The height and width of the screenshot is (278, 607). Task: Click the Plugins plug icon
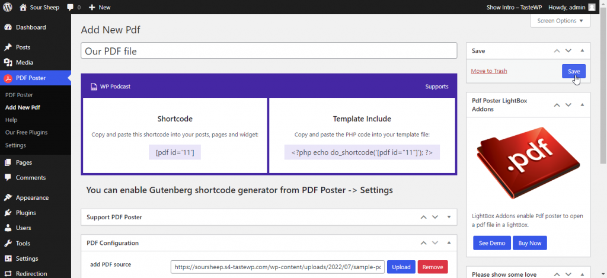(8, 213)
